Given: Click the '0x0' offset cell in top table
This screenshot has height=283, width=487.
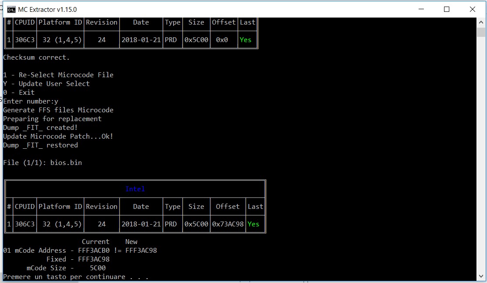Looking at the screenshot, I should click(222, 40).
